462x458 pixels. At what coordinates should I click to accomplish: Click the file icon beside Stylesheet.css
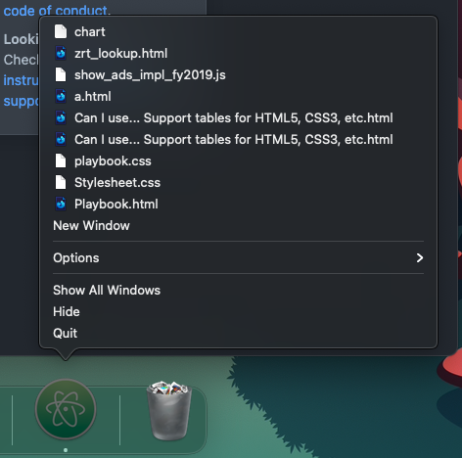61,182
